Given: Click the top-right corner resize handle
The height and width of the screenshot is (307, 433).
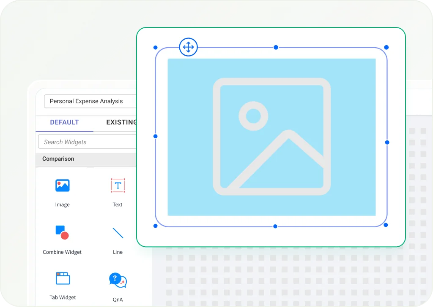Looking at the screenshot, I should tap(386, 48).
